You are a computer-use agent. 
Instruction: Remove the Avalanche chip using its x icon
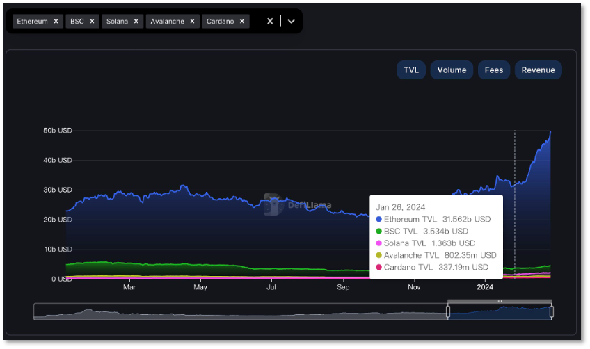[x=192, y=22]
